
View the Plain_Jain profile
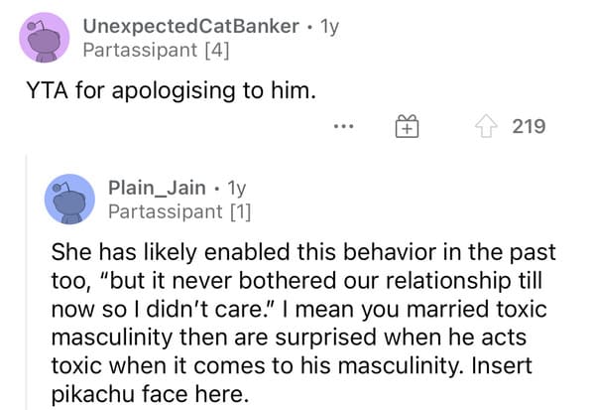tap(157, 188)
